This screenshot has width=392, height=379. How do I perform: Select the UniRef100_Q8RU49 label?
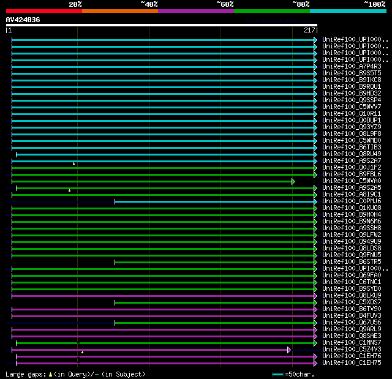coord(352,154)
